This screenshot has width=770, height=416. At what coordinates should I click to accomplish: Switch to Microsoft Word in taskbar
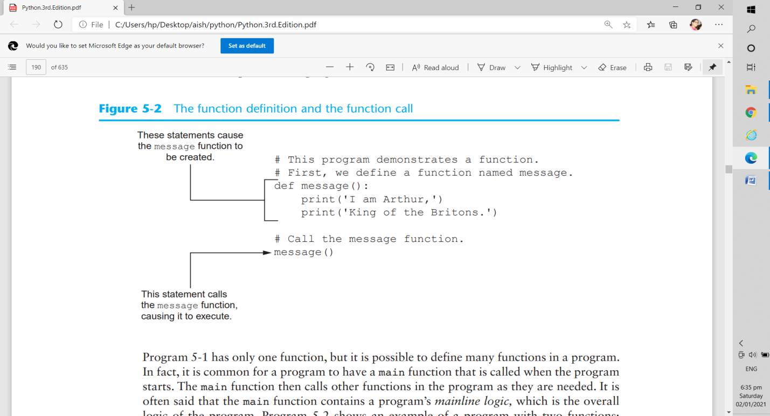click(751, 180)
